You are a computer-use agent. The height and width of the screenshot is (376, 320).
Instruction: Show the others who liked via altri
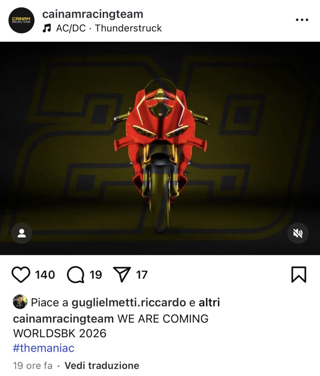tap(209, 303)
